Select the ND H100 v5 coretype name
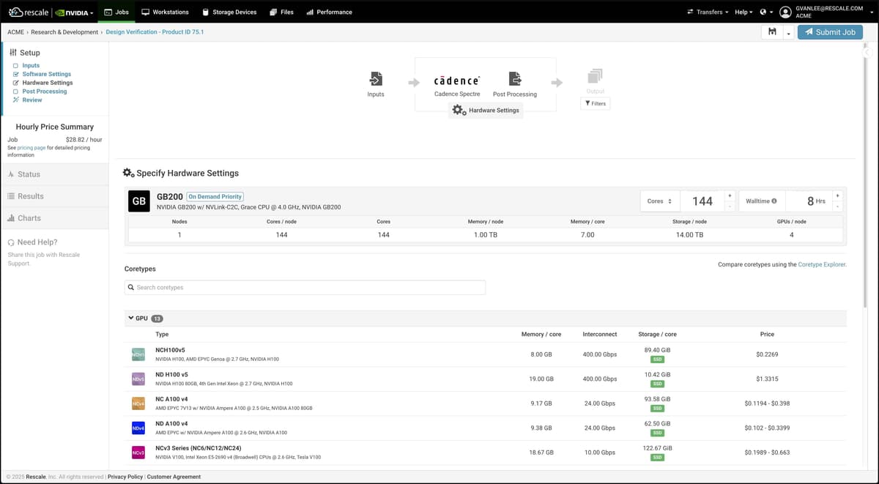The image size is (879, 484). coord(172,375)
